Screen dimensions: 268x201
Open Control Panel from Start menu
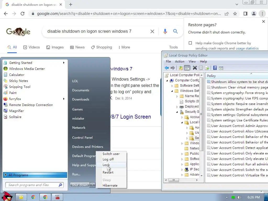(x=82, y=138)
